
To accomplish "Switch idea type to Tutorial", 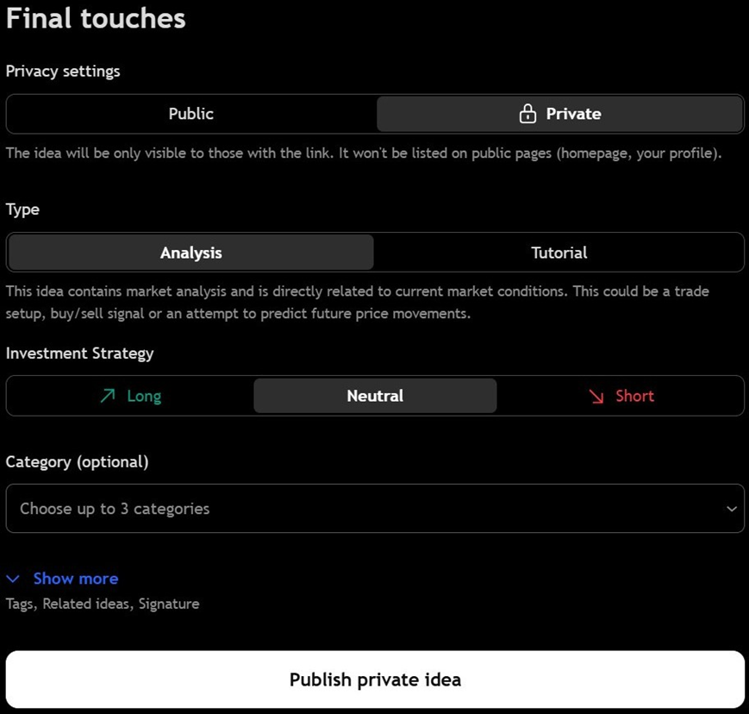I will click(559, 253).
